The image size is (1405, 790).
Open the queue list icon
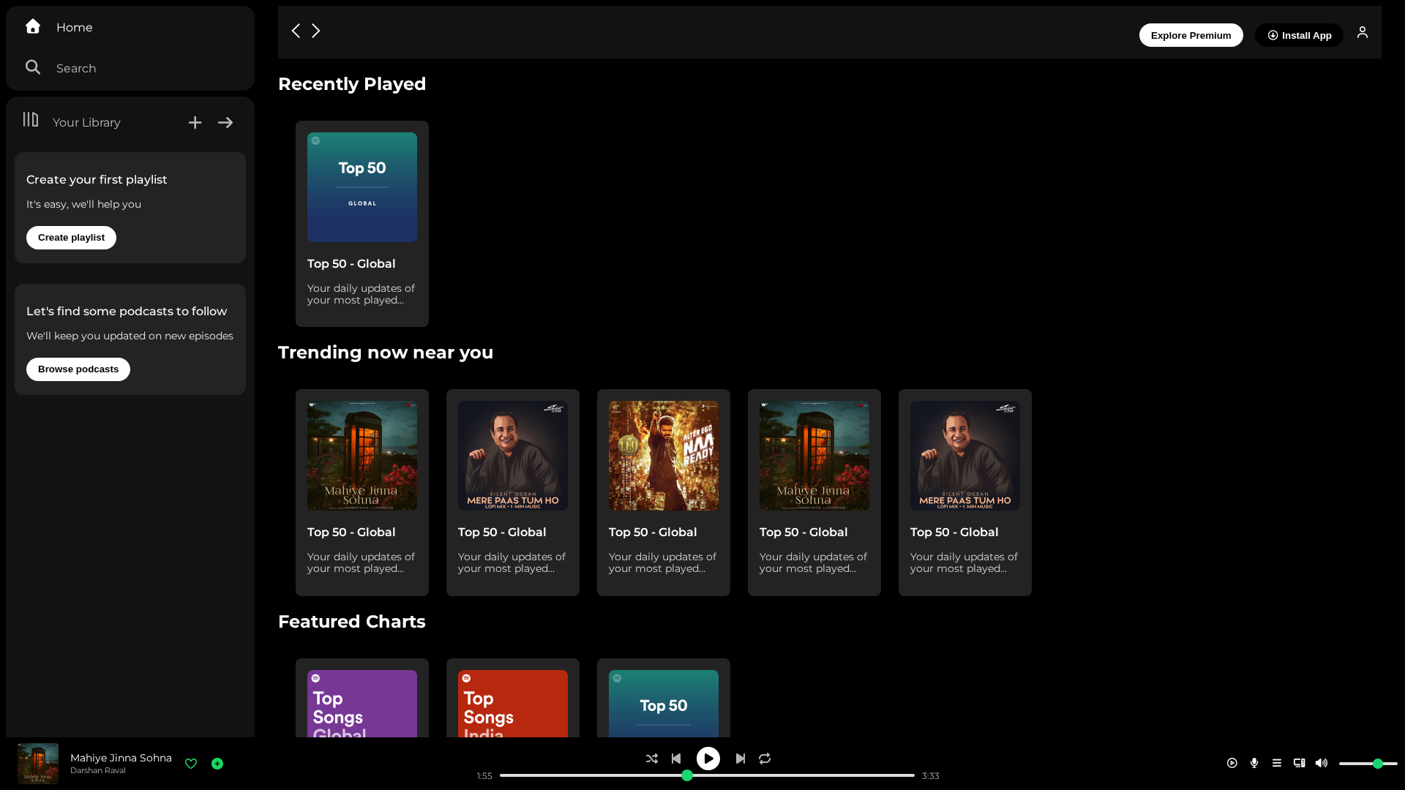click(x=1277, y=763)
